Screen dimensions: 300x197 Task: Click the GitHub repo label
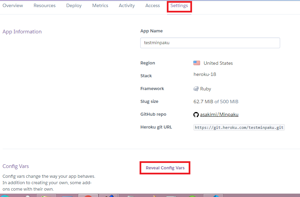153,114
